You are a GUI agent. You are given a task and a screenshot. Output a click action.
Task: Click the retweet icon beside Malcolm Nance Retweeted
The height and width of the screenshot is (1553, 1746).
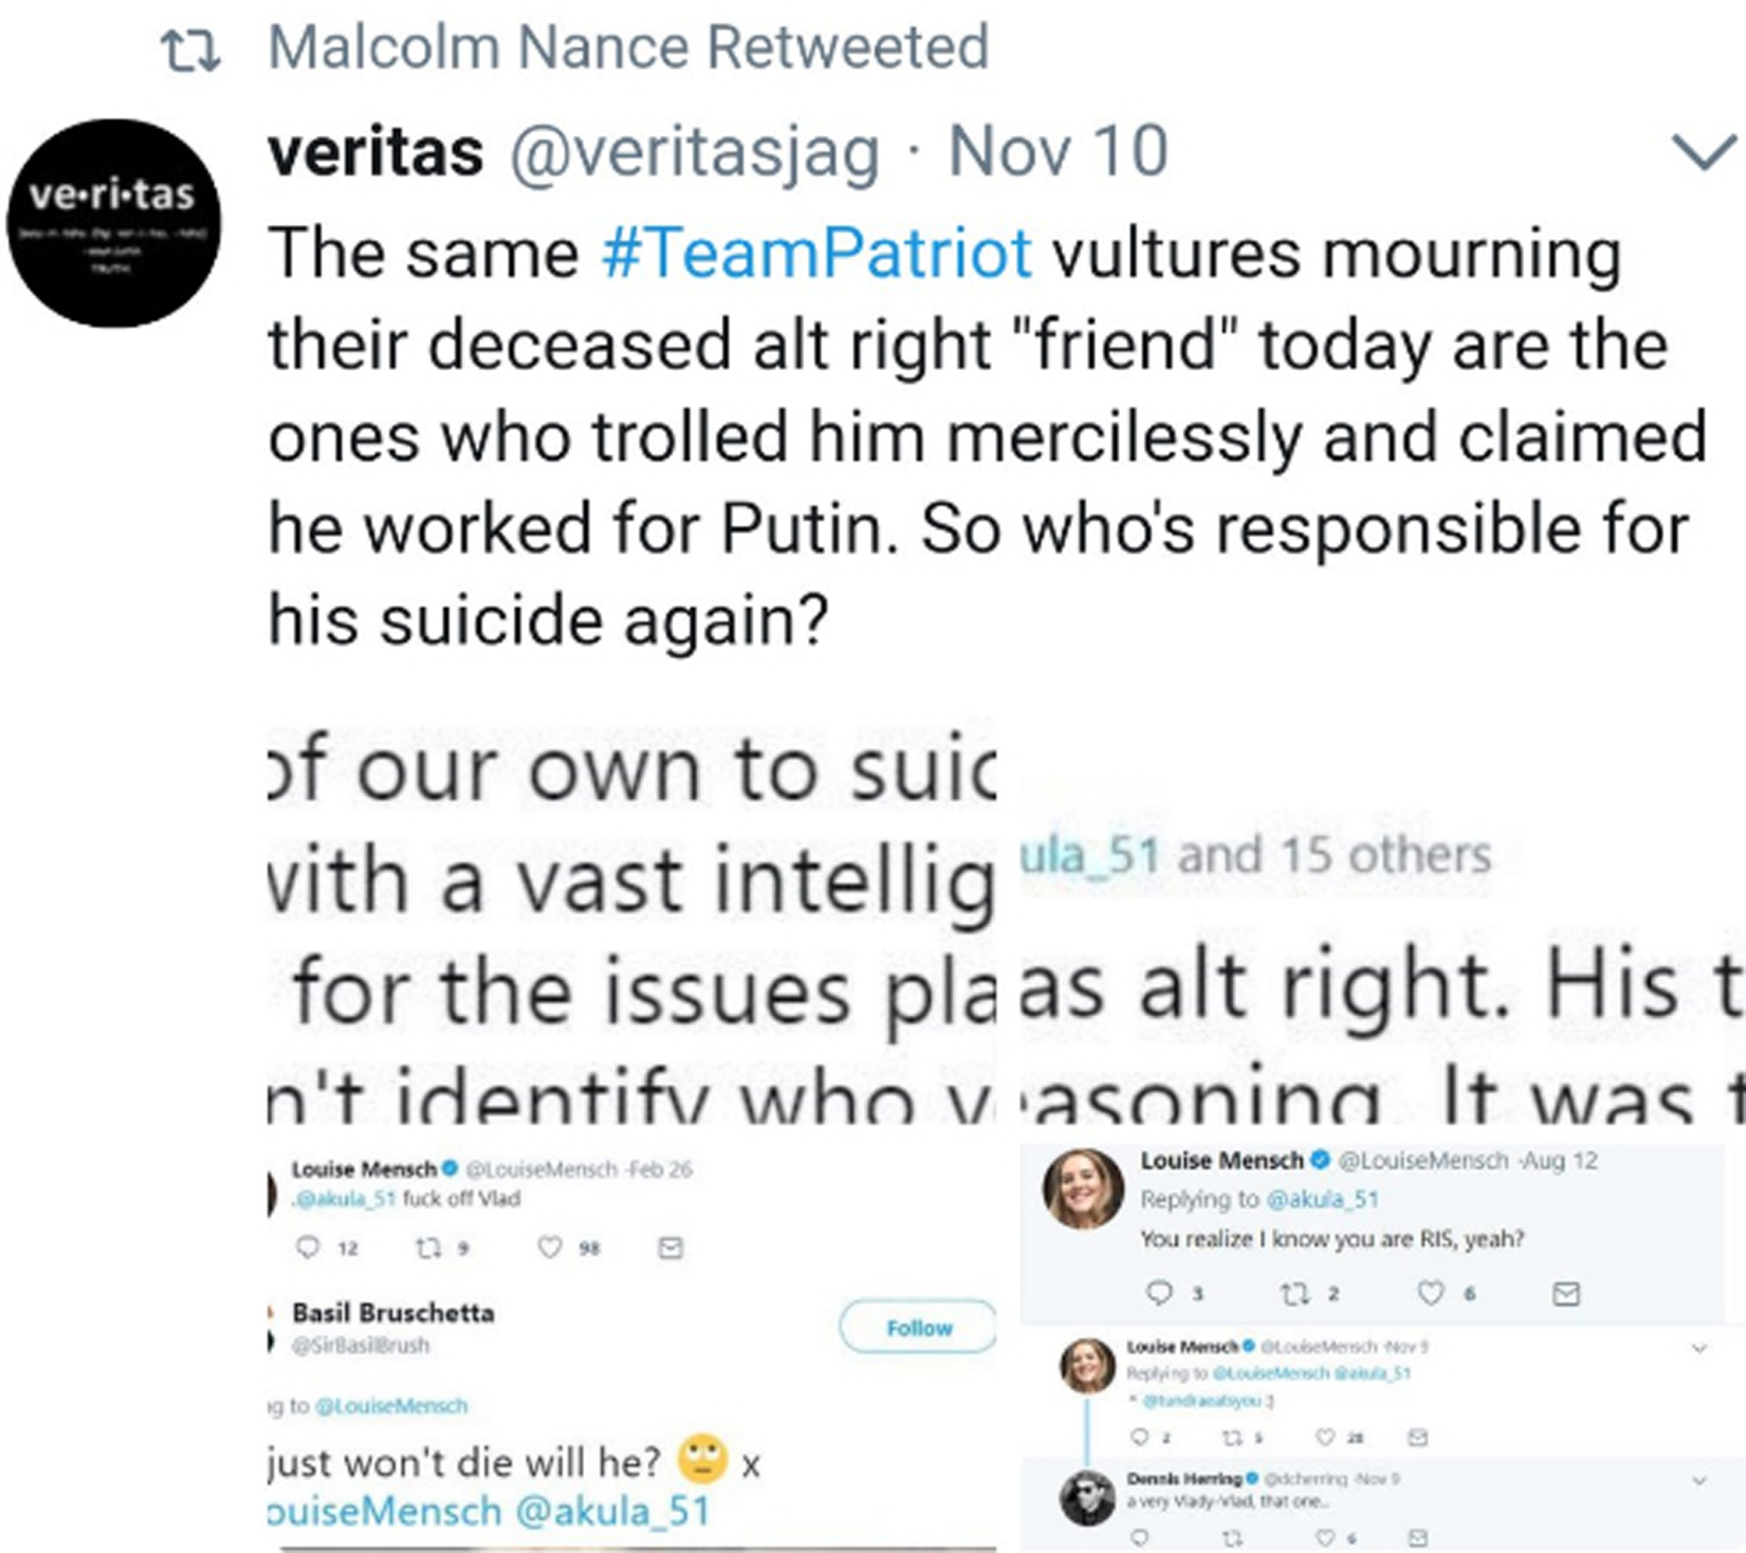[191, 49]
